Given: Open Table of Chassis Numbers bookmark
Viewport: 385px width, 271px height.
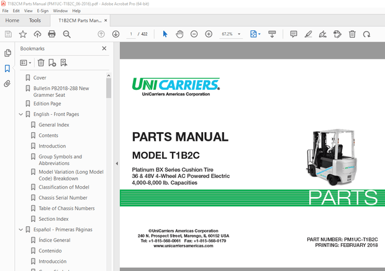Looking at the screenshot, I should coord(66,208).
